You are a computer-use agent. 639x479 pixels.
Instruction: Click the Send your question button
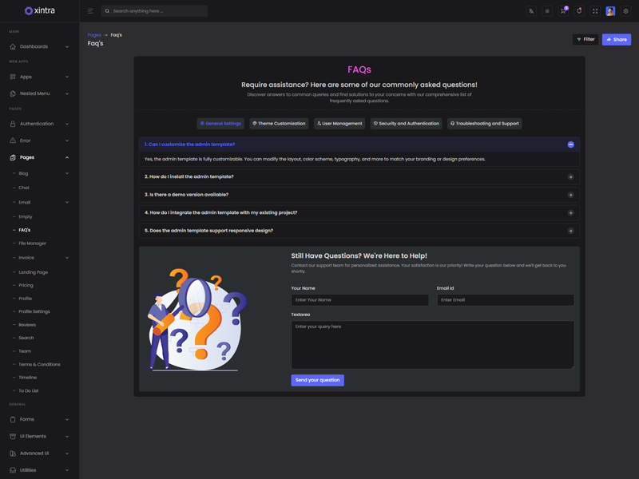point(317,380)
